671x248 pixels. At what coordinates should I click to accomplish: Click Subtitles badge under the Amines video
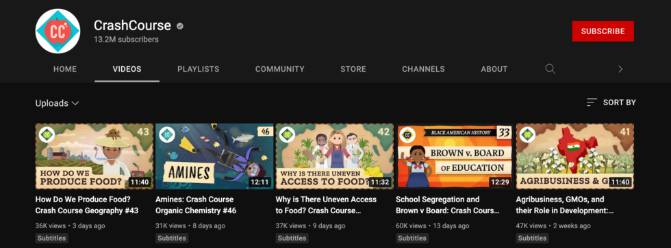click(172, 238)
